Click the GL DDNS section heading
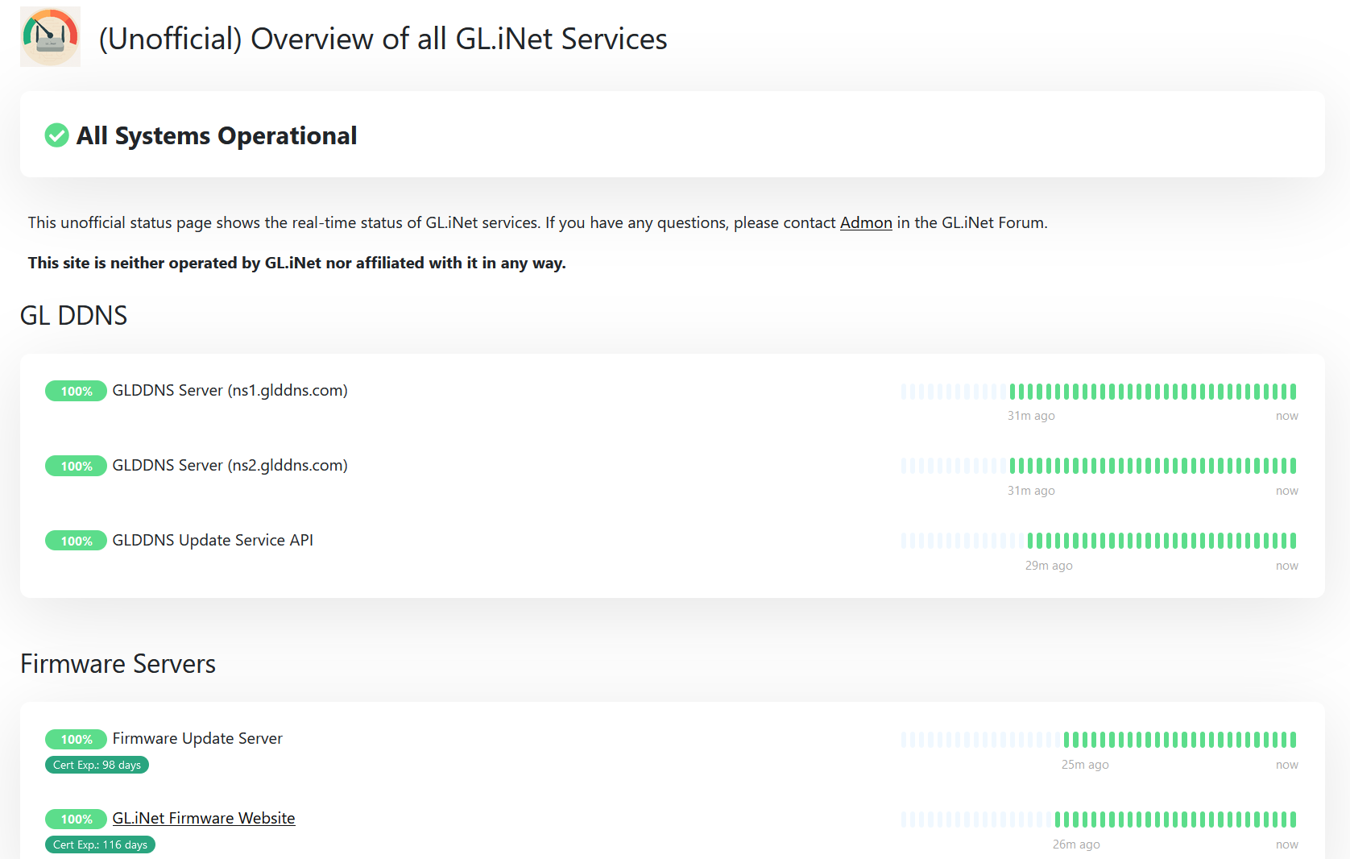The image size is (1350, 859). (73, 315)
